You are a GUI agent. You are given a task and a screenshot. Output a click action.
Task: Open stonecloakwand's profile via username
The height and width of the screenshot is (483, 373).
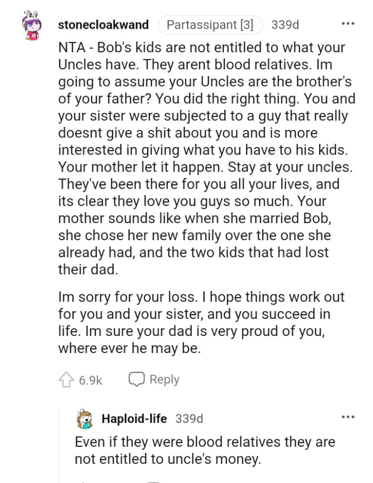point(104,24)
